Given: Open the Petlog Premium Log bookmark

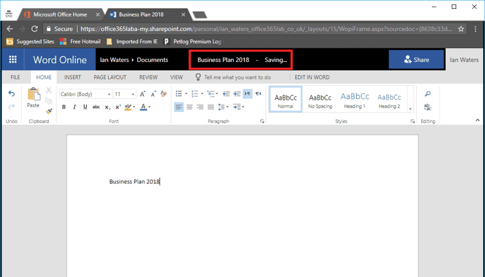Looking at the screenshot, I should tap(193, 41).
